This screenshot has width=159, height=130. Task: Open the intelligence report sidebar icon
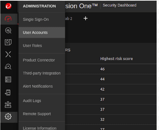(8, 42)
